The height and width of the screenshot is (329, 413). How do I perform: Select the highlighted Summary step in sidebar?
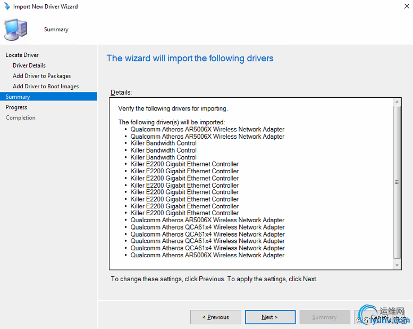pos(48,97)
